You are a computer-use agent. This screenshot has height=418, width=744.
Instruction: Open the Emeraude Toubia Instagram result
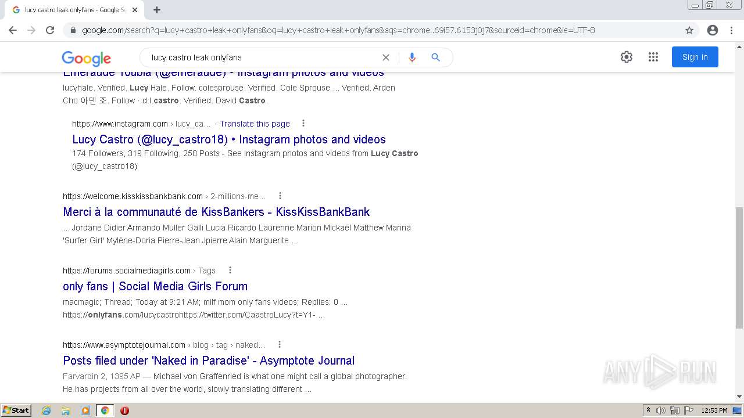pyautogui.click(x=223, y=73)
